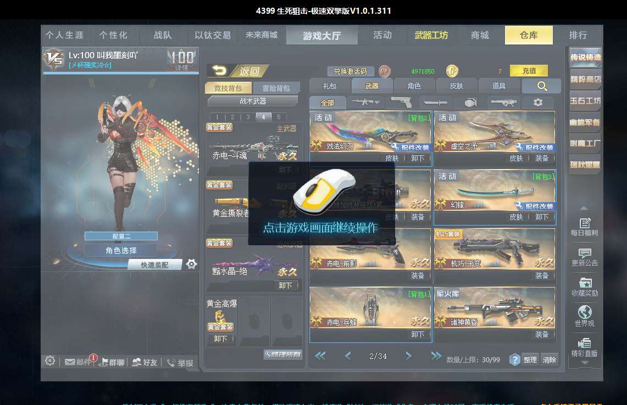Go to 游戏大厅 tab
The width and height of the screenshot is (627, 405).
tap(322, 36)
